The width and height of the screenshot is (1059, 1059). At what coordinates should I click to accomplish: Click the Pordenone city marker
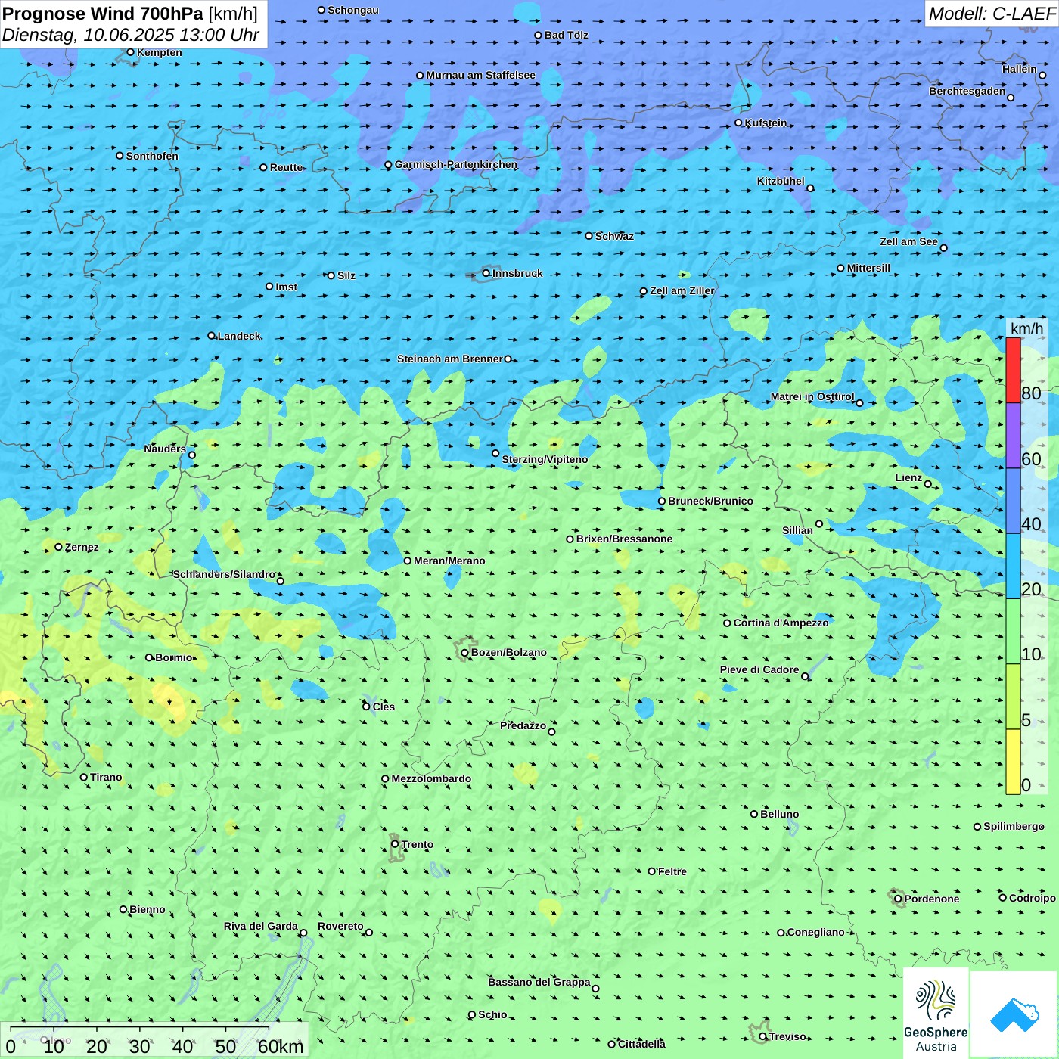[898, 899]
